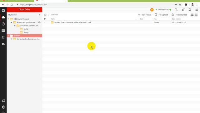
Task: Bookmark page with the star icon
Action: 180,5
